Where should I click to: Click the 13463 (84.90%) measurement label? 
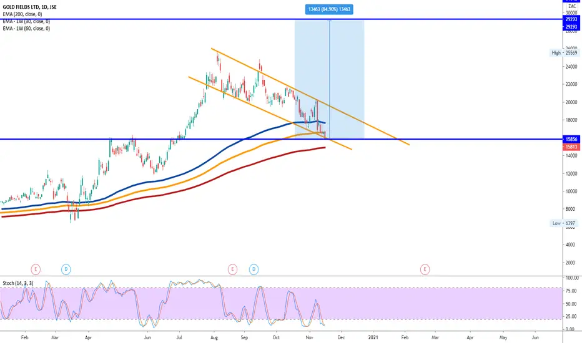point(329,9)
